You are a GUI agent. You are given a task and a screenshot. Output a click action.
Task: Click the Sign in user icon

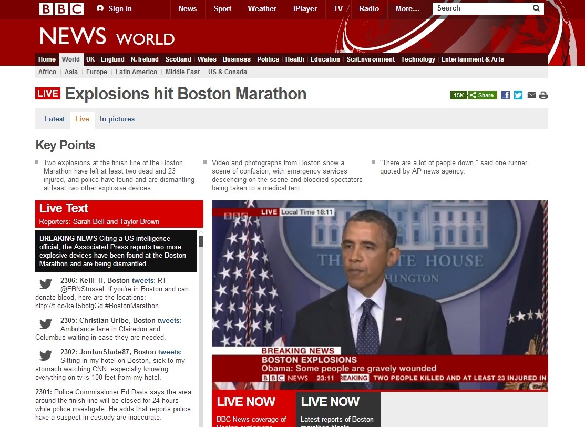tap(100, 8)
